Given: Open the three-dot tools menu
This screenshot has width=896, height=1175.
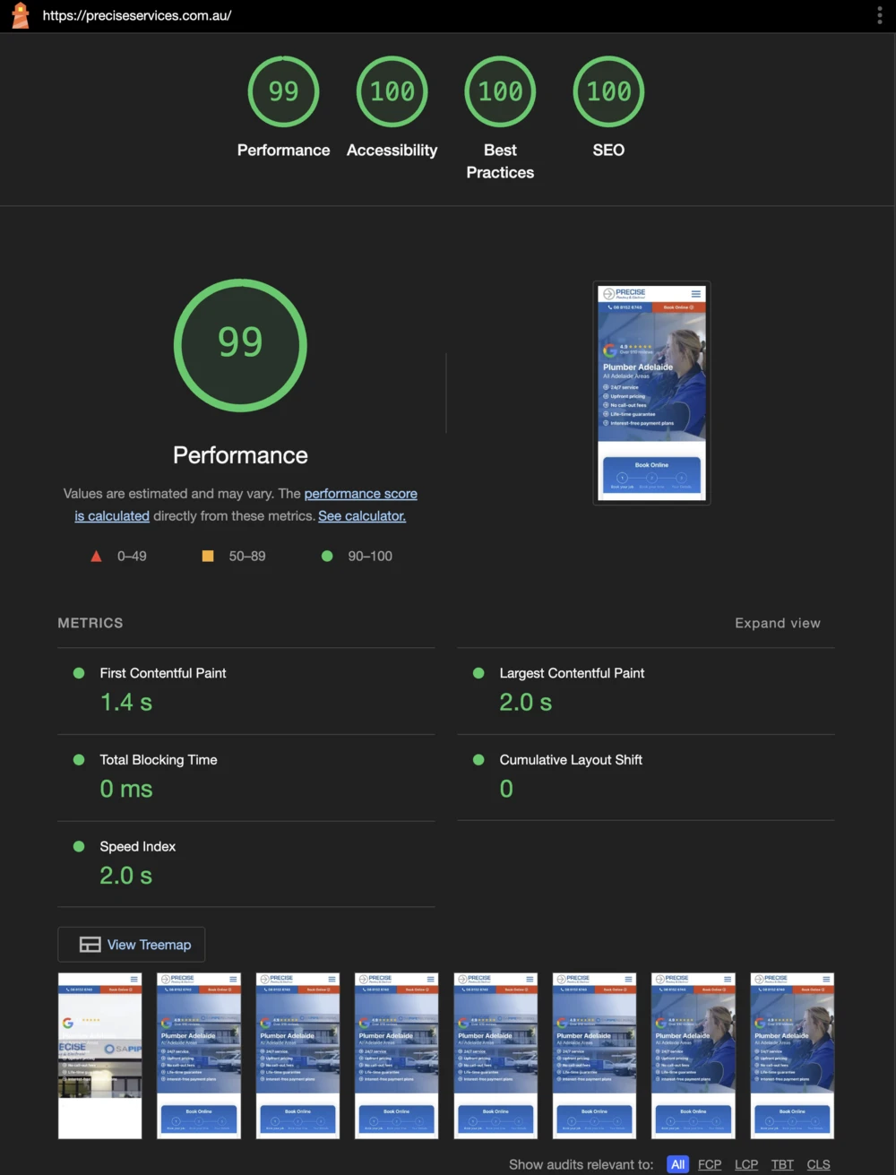Looking at the screenshot, I should click(879, 15).
